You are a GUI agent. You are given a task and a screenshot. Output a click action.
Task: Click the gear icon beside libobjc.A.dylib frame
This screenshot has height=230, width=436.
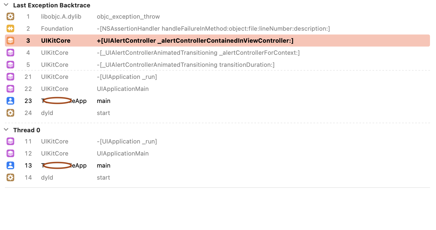[x=10, y=16]
